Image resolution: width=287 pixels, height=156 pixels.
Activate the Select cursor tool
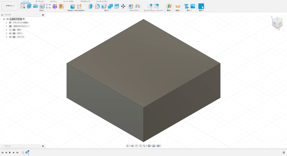pos(201,6)
